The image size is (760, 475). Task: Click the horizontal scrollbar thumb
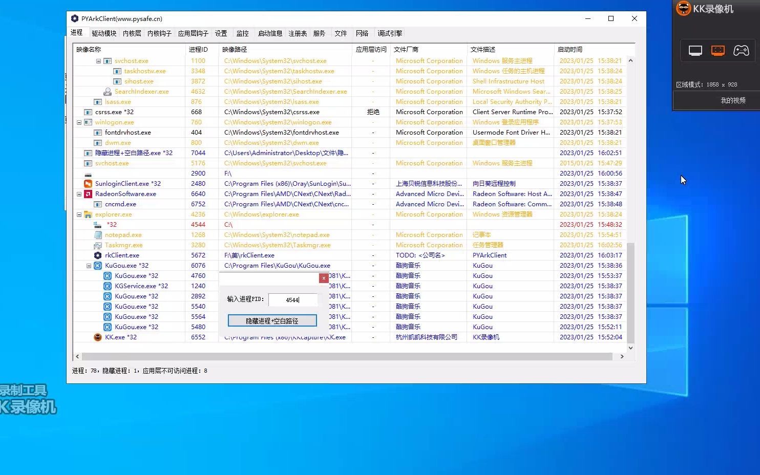coord(347,356)
